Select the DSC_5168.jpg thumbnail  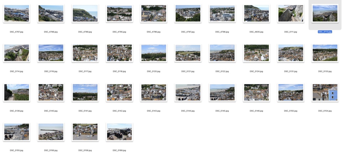click(119, 132)
